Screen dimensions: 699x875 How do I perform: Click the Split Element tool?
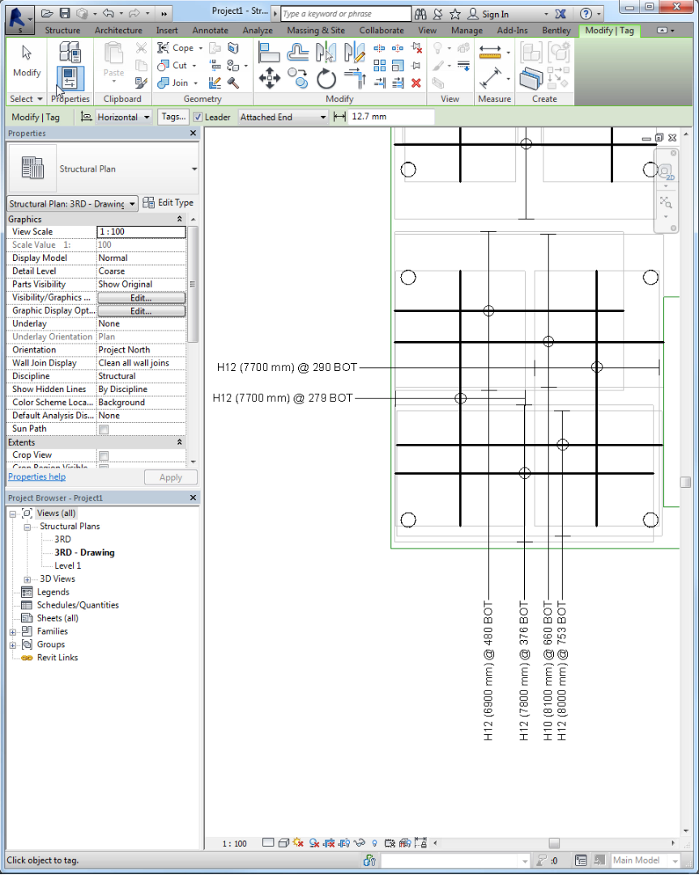tap(379, 49)
